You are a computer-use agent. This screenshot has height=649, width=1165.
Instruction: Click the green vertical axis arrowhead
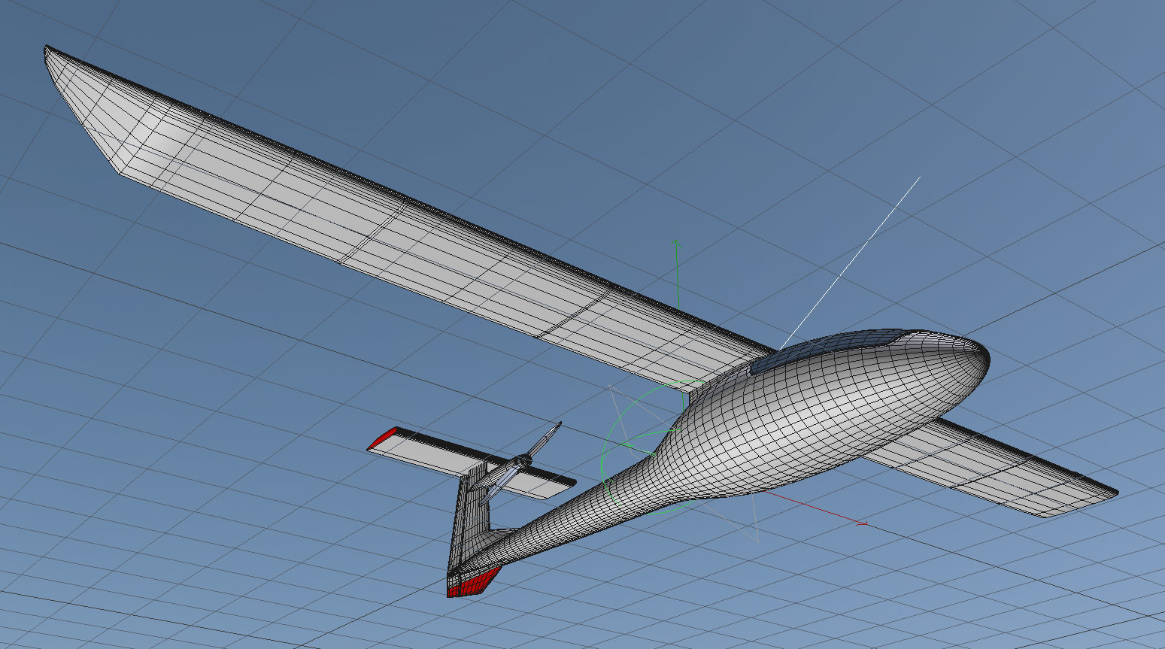tap(677, 243)
